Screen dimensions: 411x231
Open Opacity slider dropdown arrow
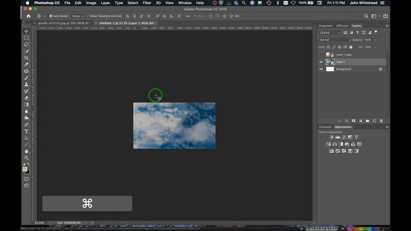point(375,40)
